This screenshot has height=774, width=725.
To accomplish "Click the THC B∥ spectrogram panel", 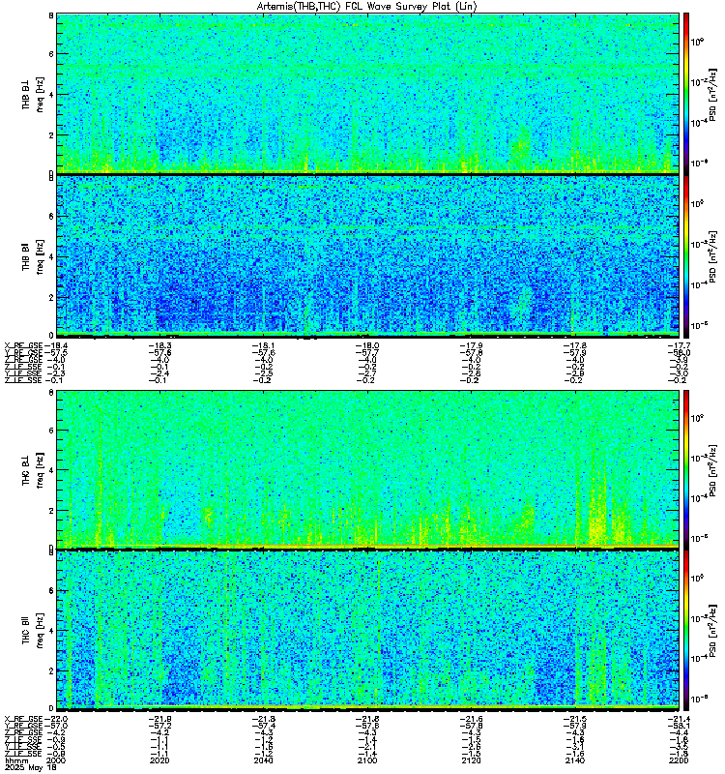I will [x=368, y=630].
